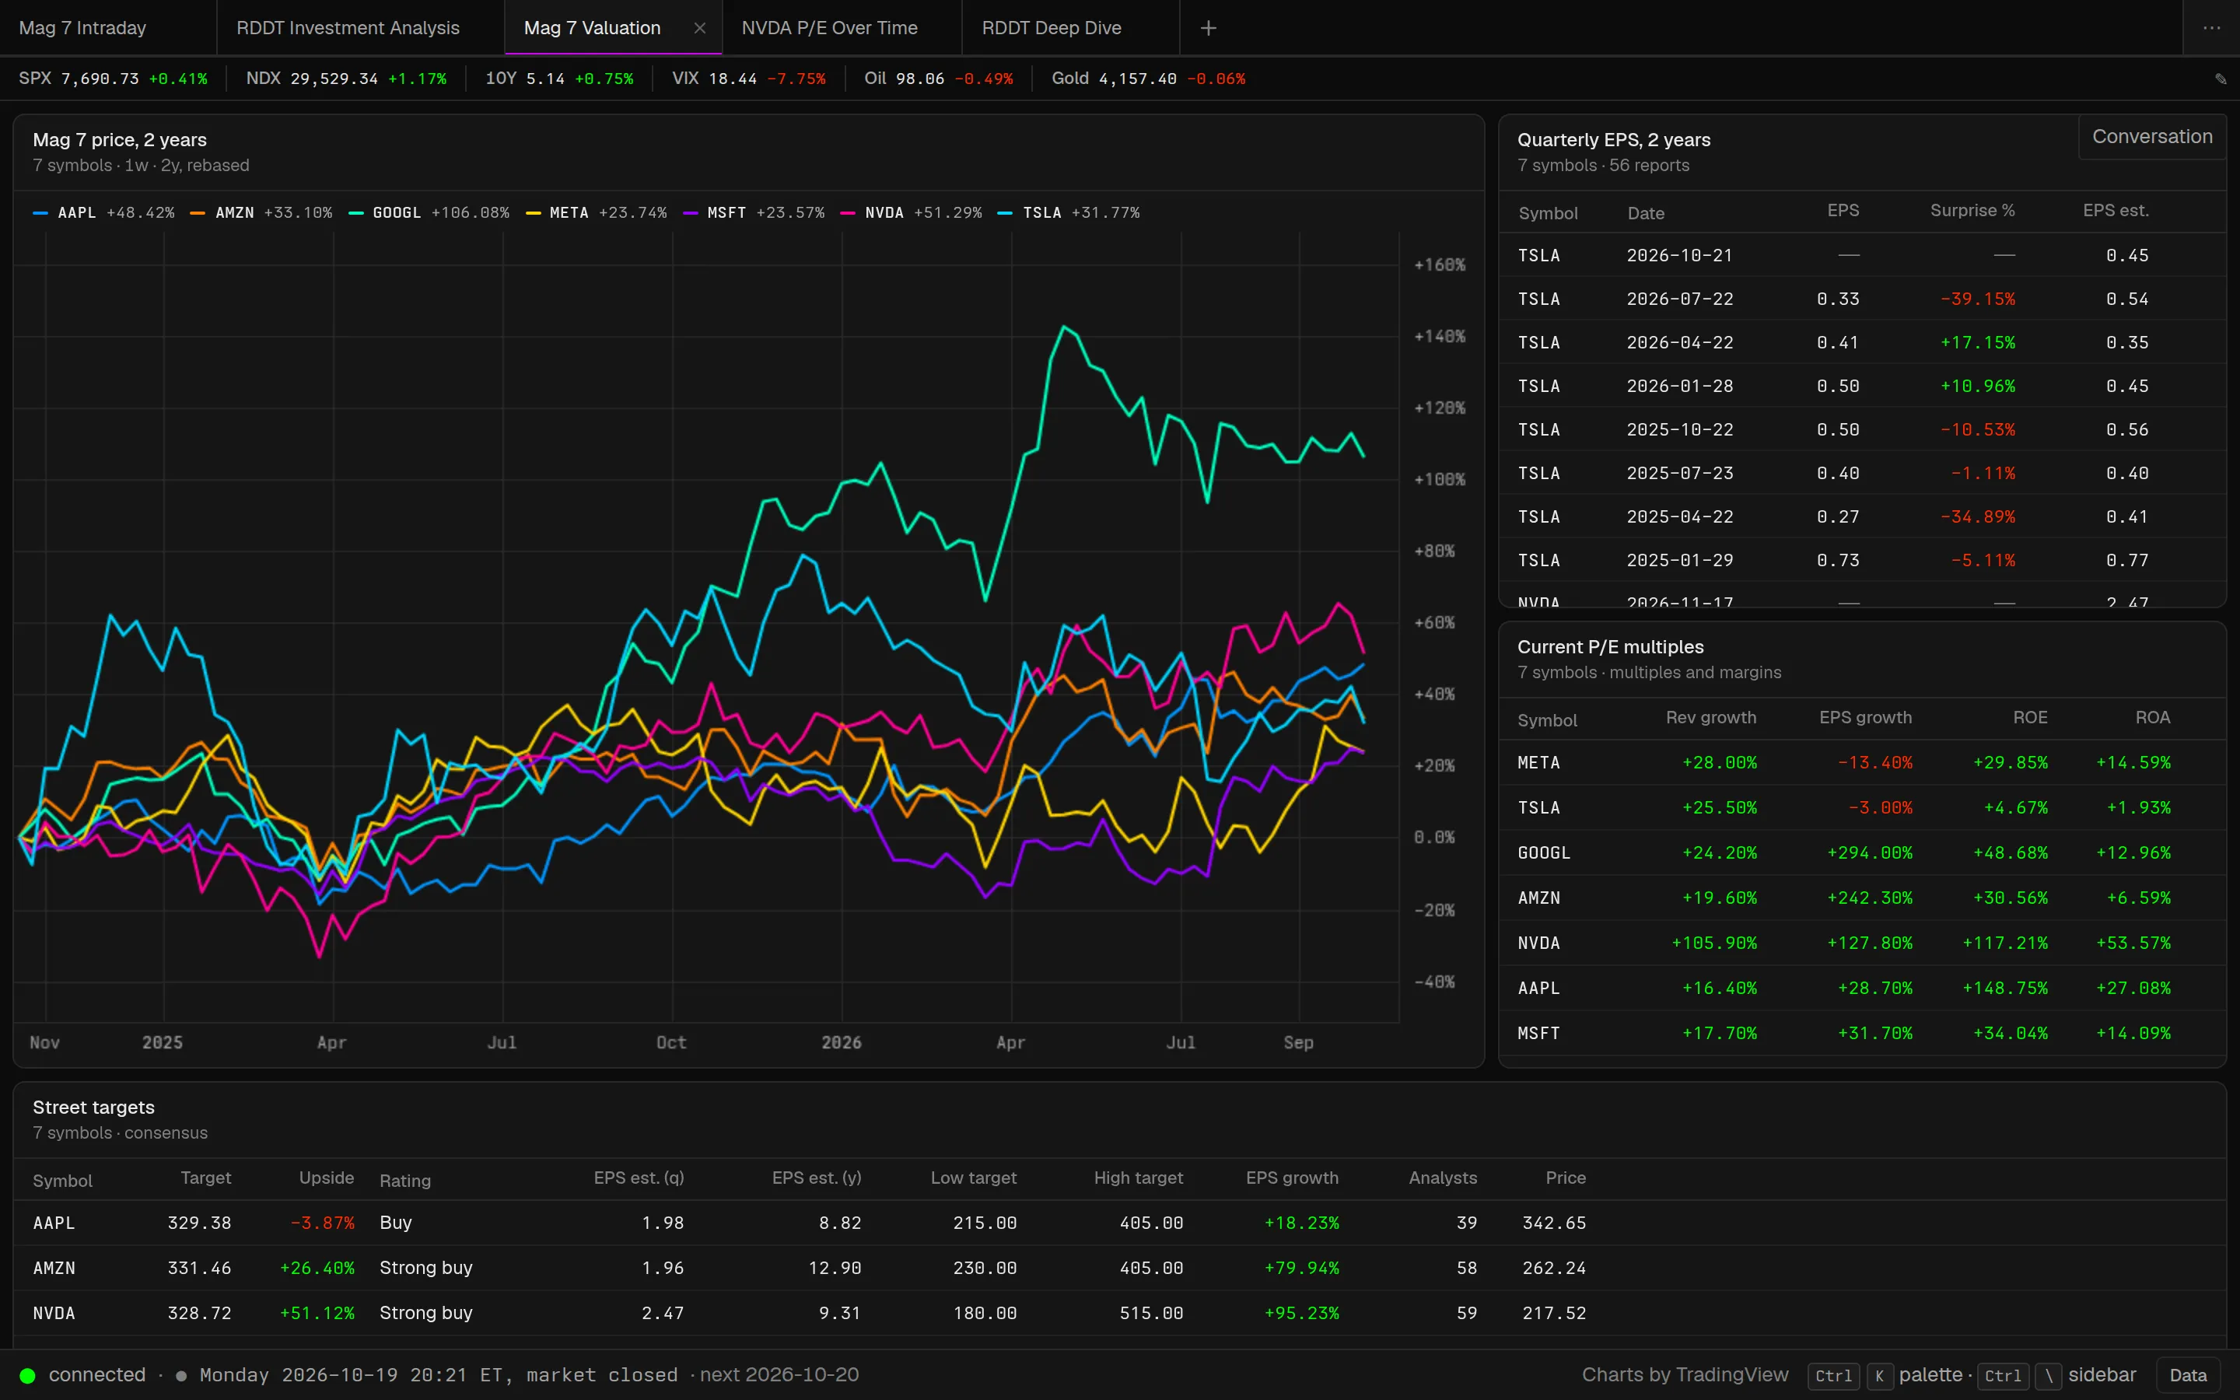The height and width of the screenshot is (1400, 2240).
Task: Toggle META series in chart legend
Action: pyautogui.click(x=596, y=213)
